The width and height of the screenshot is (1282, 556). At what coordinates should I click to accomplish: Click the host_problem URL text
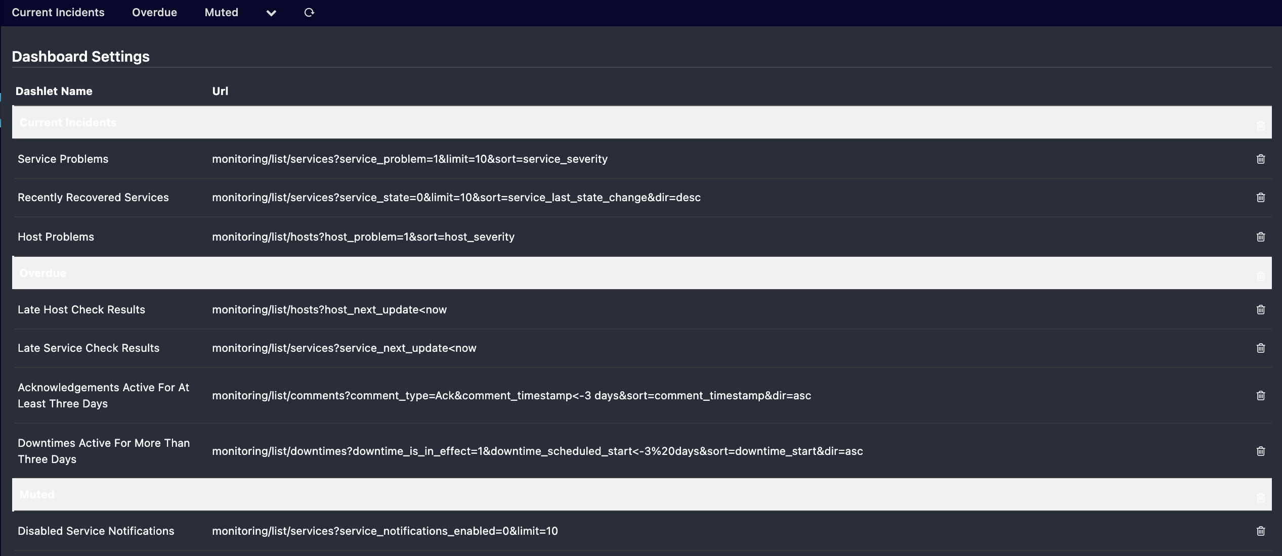363,237
